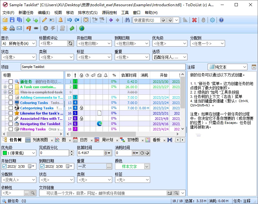The height and width of the screenshot is (204, 258).
Task: Add a new task with green plus
Action: point(28,20)
